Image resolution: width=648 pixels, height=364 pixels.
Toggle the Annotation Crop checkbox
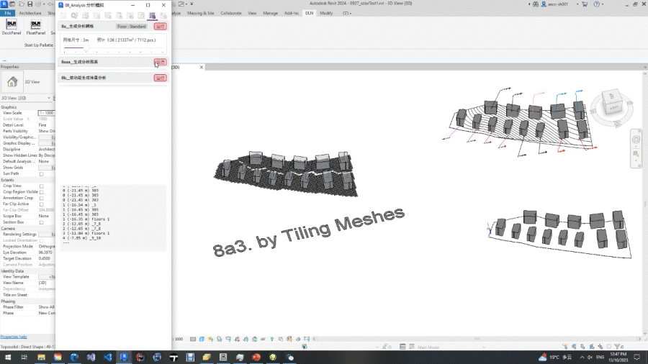tap(41, 198)
